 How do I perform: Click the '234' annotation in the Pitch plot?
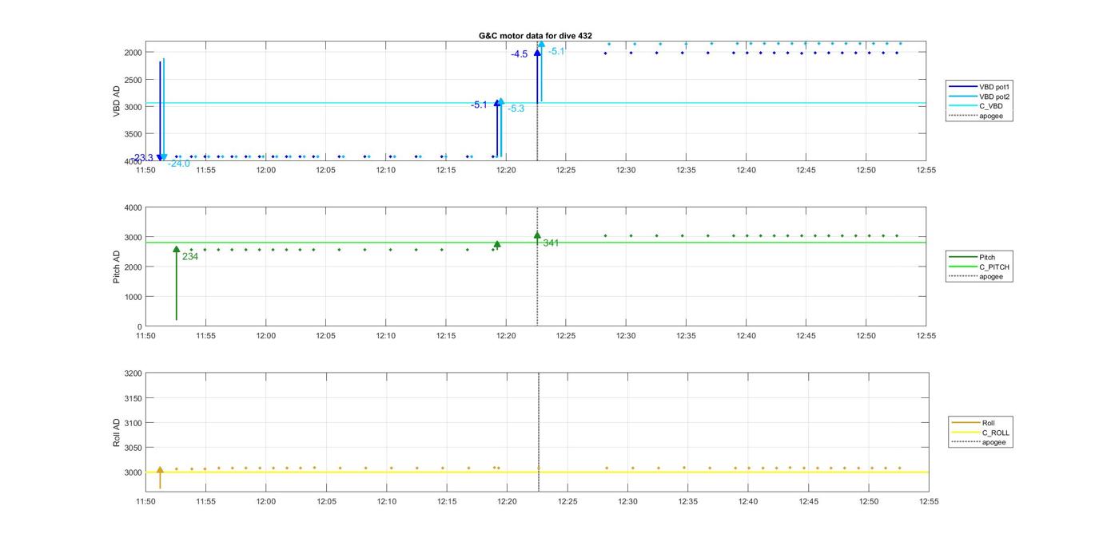pos(190,257)
